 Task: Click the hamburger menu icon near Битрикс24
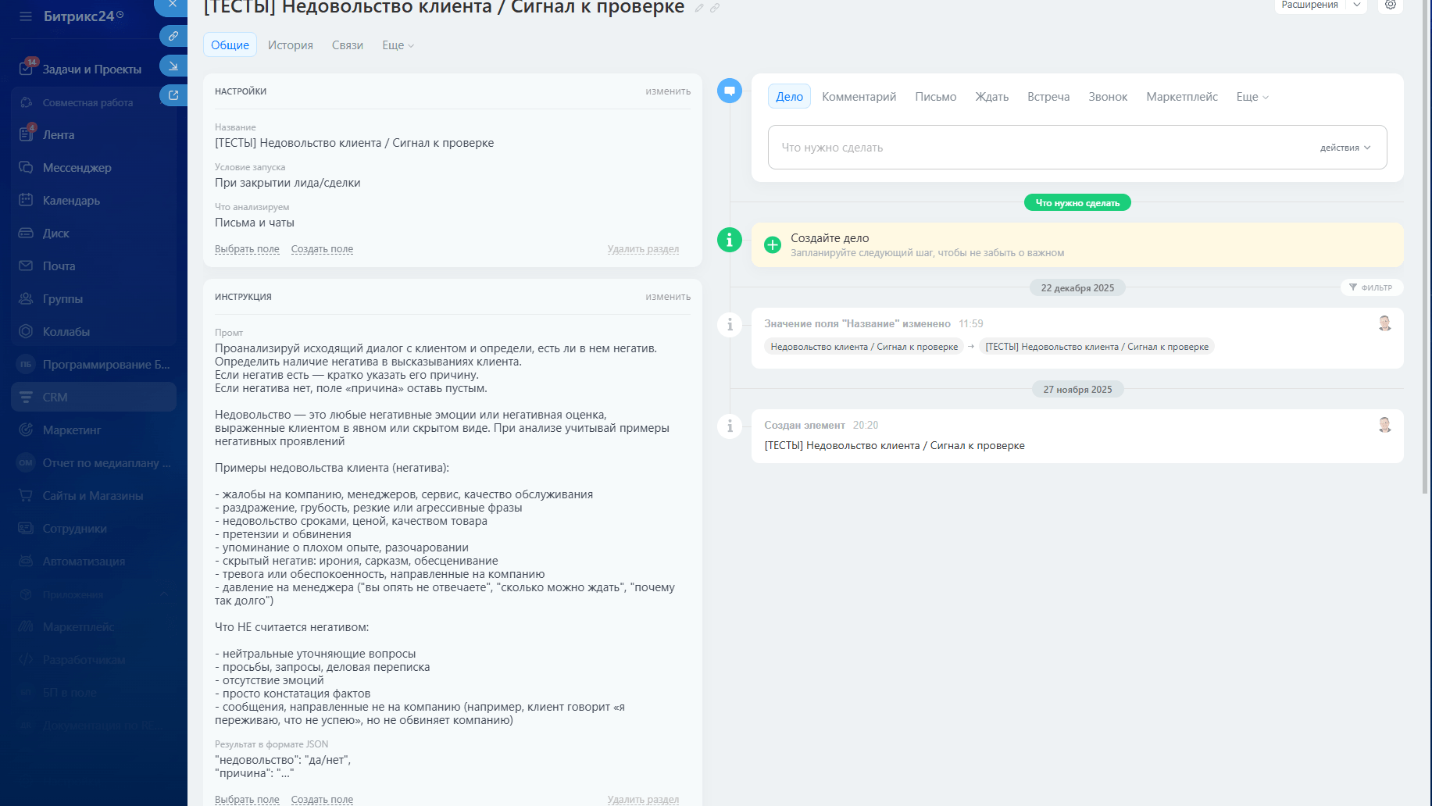point(26,16)
